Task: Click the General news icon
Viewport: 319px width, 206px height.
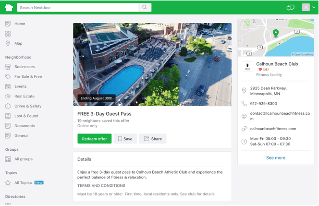Action: [x=8, y=135]
